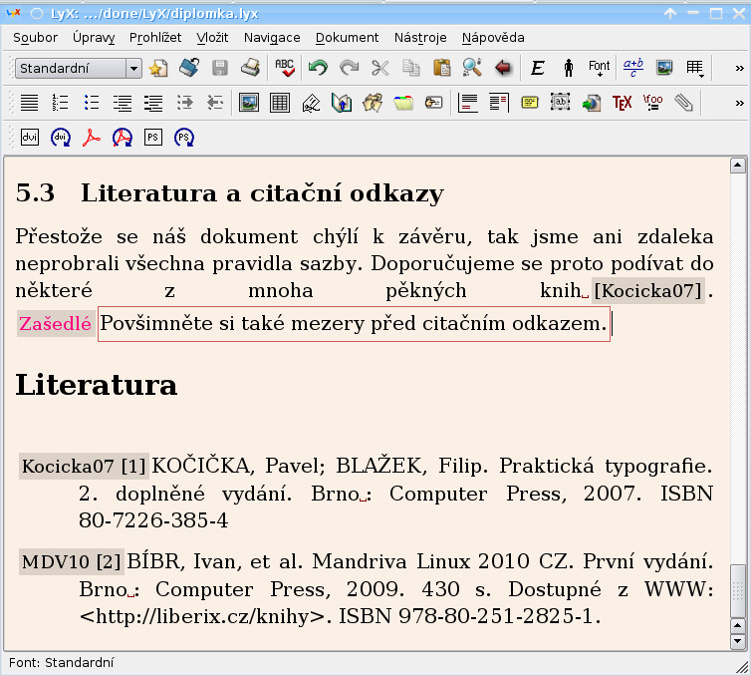
Task: Open the Úpravy menu
Action: (94, 38)
